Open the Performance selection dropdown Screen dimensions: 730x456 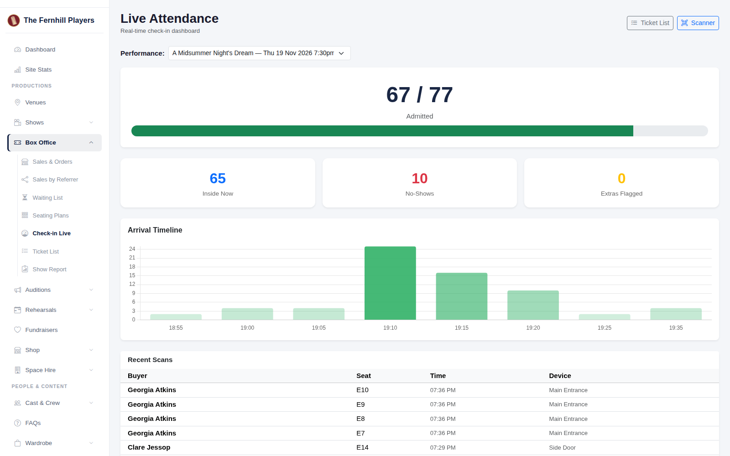260,53
